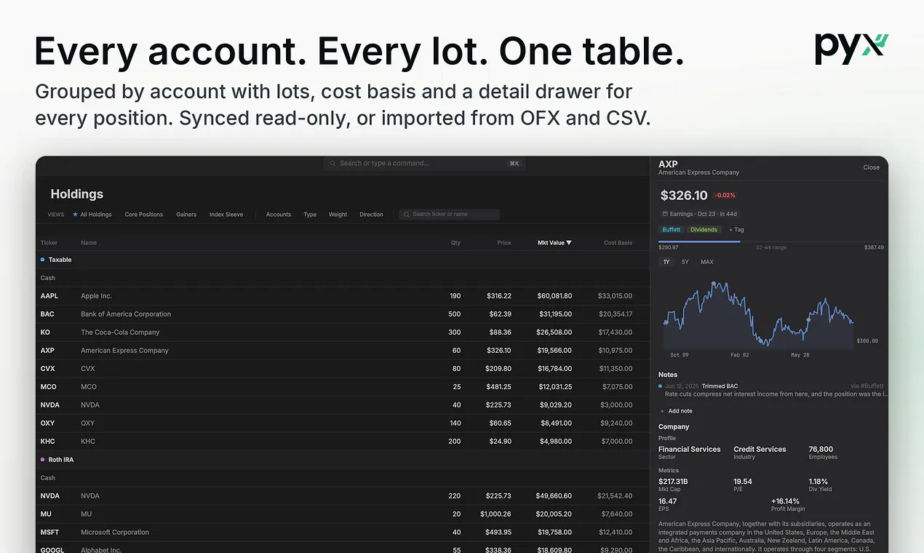This screenshot has height=553, width=924.
Task: Click the $217.31B Mkt Cap metric
Action: [673, 482]
